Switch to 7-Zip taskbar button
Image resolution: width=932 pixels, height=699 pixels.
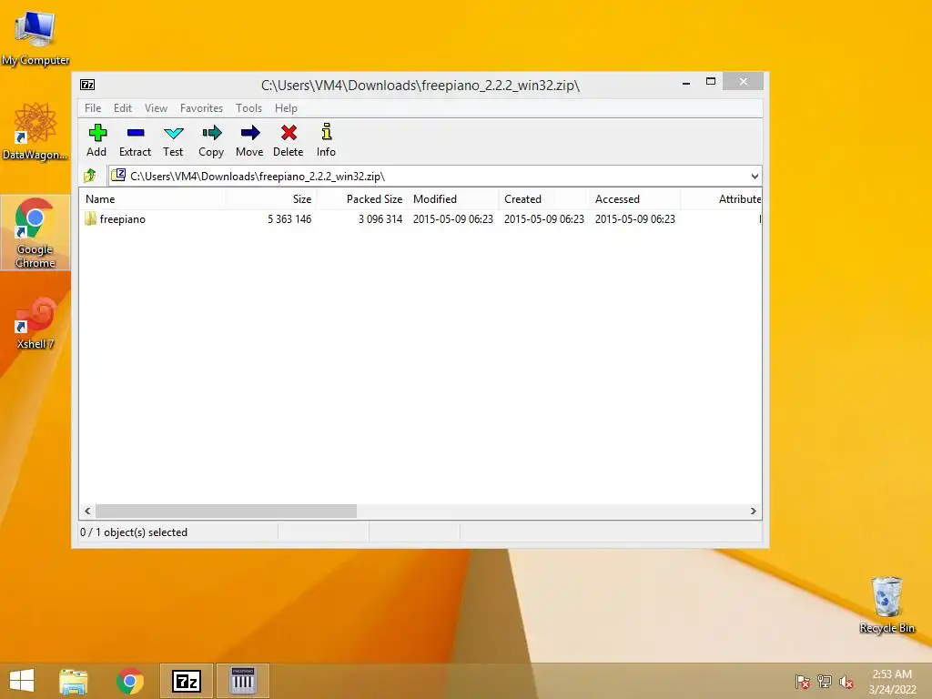pos(186,681)
